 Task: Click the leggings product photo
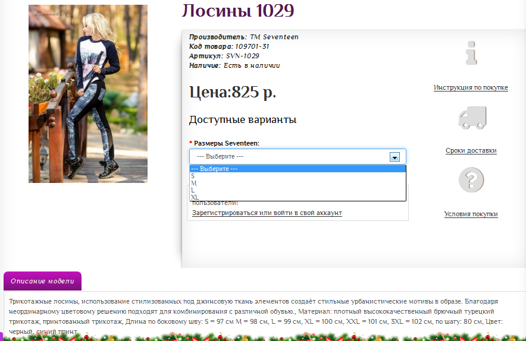coord(88,94)
